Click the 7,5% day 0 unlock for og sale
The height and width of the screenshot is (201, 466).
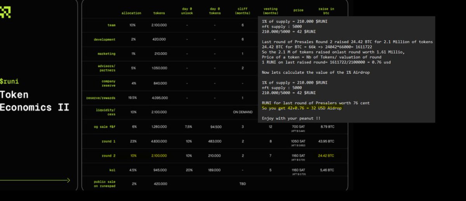(x=189, y=126)
